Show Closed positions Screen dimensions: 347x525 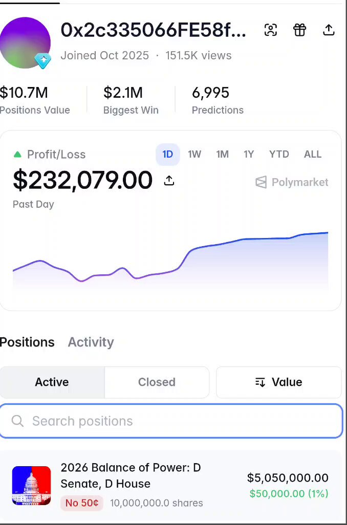157,382
